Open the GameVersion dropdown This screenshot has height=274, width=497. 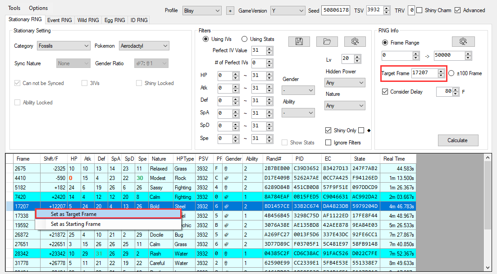pos(288,11)
